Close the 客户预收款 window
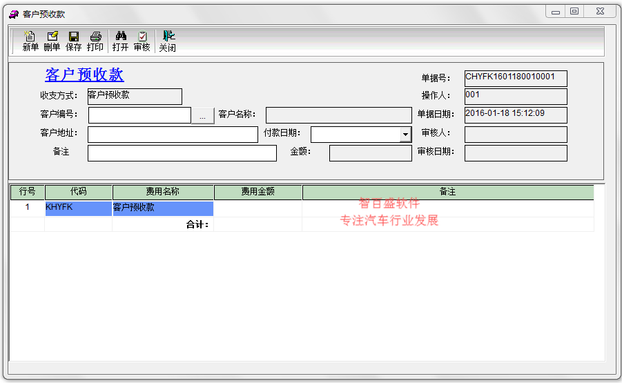Viewport: 622px width, 383px height. tap(600, 12)
